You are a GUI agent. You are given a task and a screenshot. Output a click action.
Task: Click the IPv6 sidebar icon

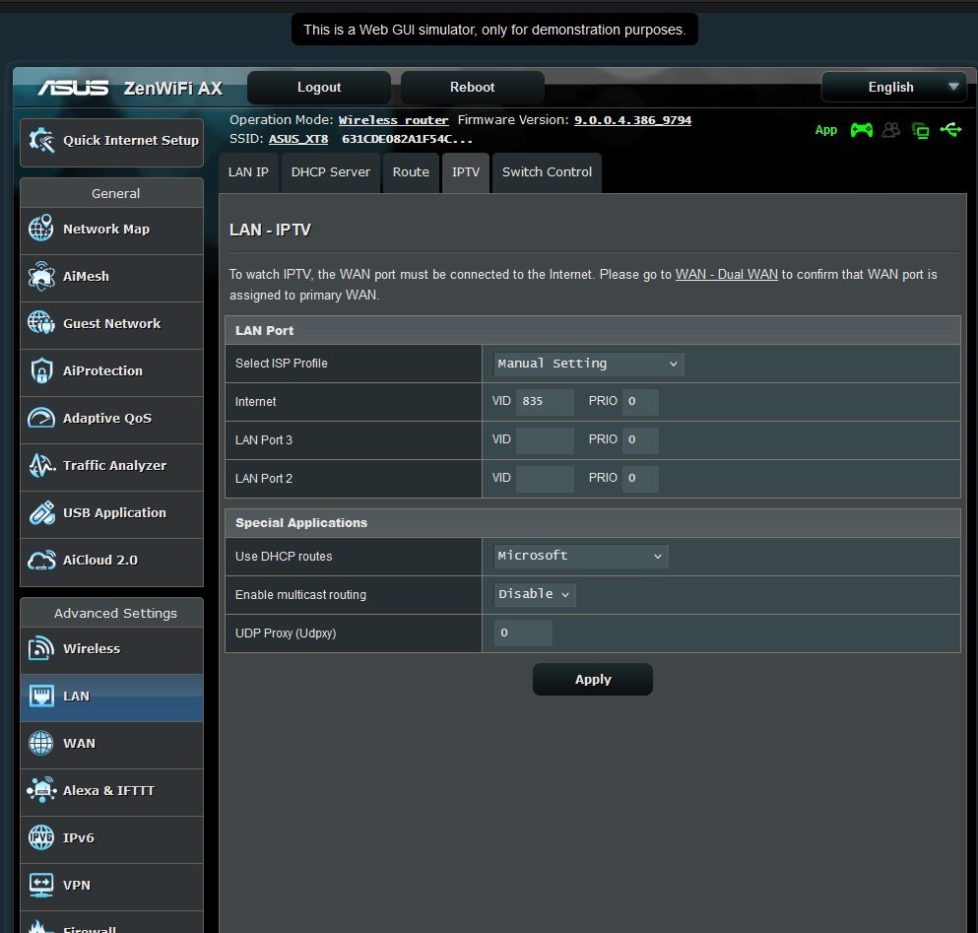[x=41, y=837]
